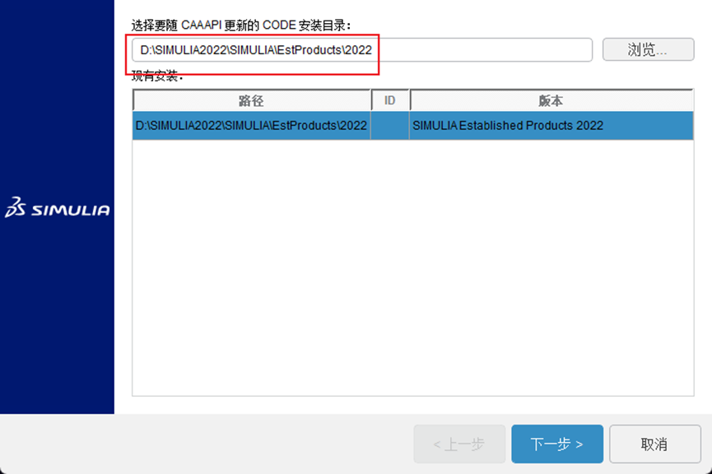
Task: Open the 浏览... browse button
Action: [648, 49]
